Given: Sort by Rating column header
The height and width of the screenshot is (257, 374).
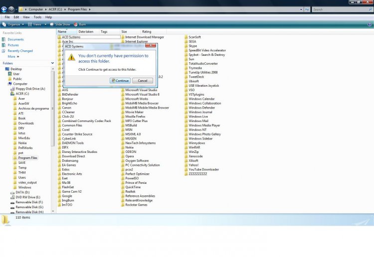Looking at the screenshot, I should coord(154,31).
